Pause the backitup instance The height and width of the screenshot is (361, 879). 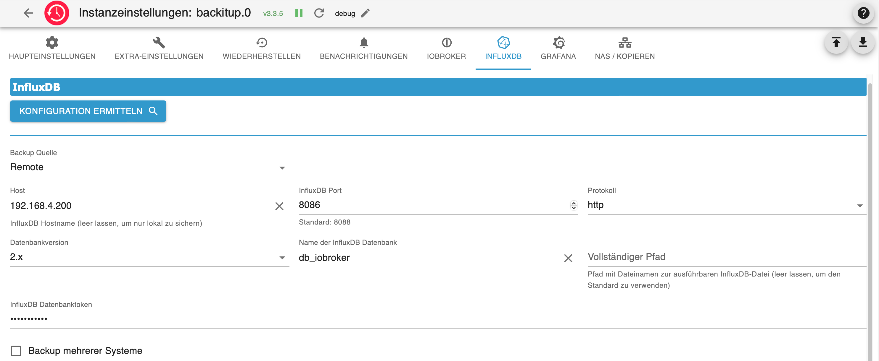tap(299, 13)
